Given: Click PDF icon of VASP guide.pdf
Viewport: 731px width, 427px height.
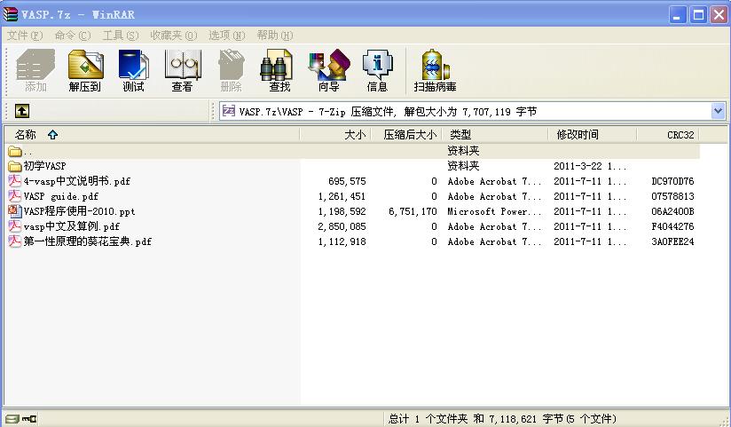Looking at the screenshot, I should pos(15,196).
